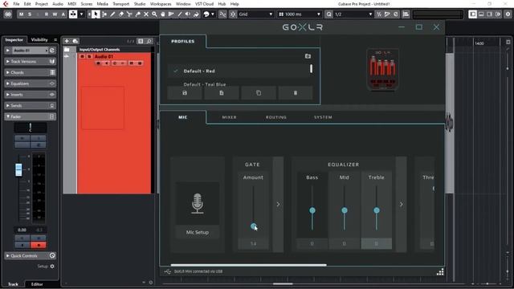Select the Glue tool

[x=137, y=14]
